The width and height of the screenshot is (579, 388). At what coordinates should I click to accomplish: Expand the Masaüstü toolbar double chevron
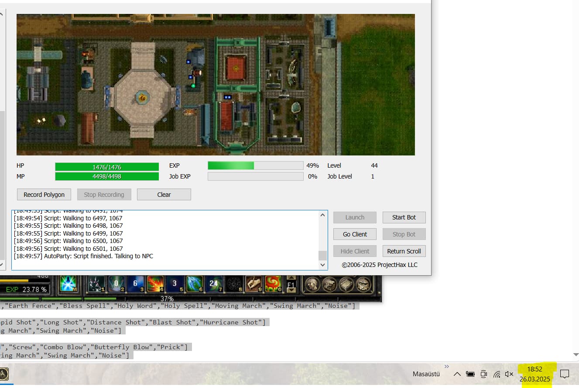point(446,366)
